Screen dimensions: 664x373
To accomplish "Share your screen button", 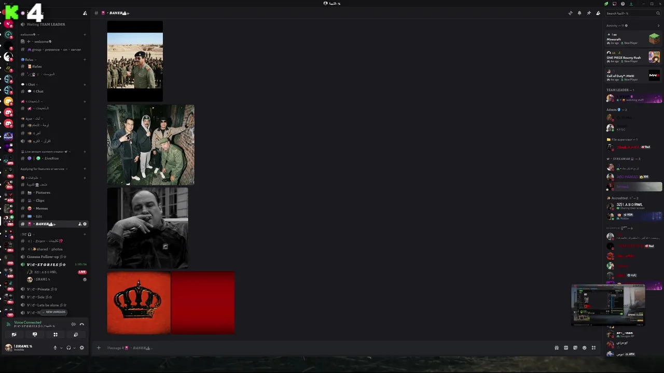I will tap(35, 335).
